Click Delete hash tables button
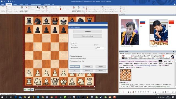 (87, 36)
